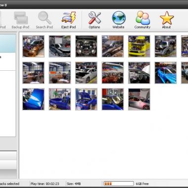This screenshot has width=188, height=188.
Task: Select the orange car with open hood thumbnail
Action: pyautogui.click(x=34, y=47)
